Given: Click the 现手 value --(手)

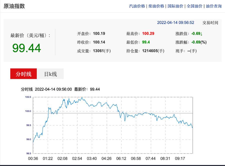Looking at the screenshot, I should coord(192,51).
